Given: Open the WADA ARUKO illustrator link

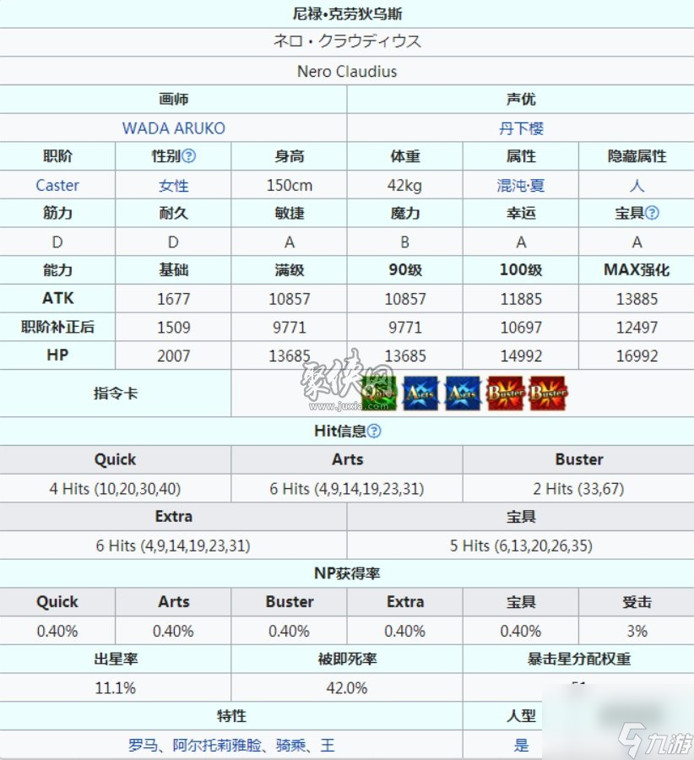Looking at the screenshot, I should point(174,128).
